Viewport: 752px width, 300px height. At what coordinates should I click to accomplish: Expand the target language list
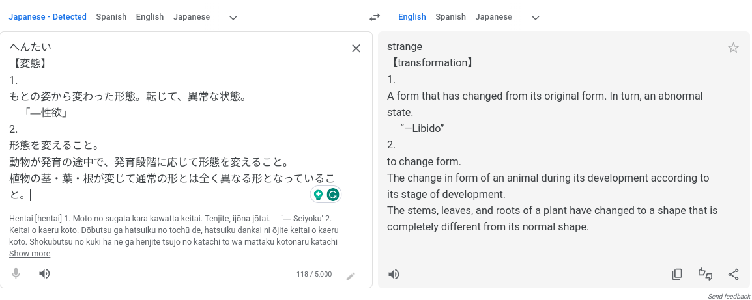[x=535, y=18]
